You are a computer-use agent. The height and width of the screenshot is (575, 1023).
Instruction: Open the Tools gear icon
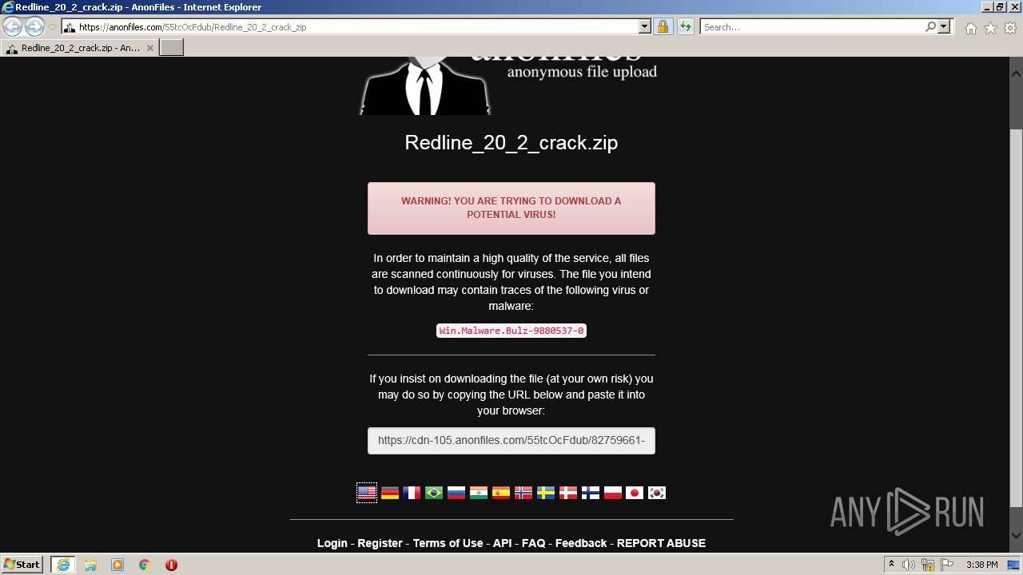coord(1010,28)
